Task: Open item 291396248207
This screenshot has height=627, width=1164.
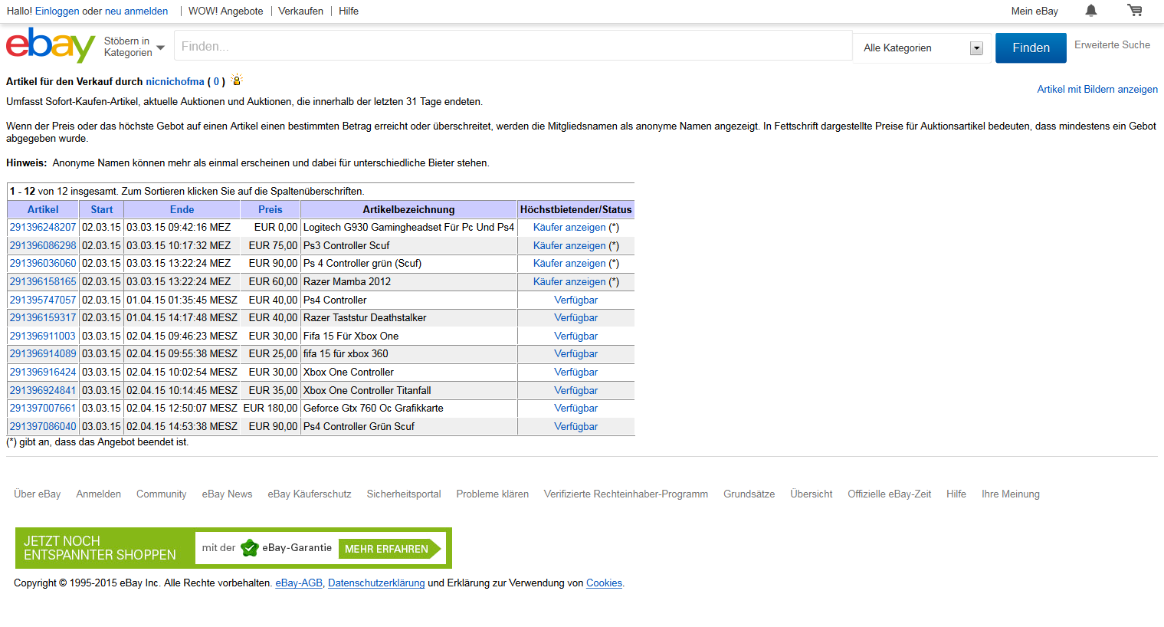Action: point(43,227)
